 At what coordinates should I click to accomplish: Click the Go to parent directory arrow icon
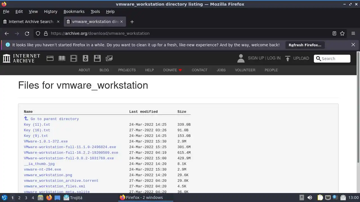click(26, 118)
